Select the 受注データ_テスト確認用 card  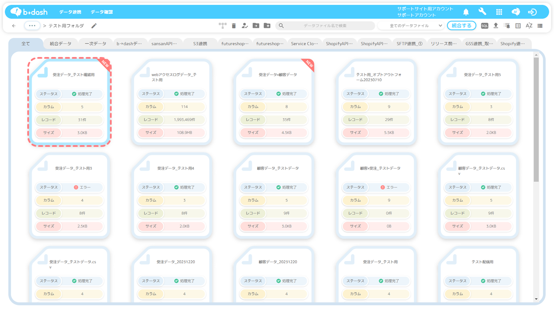click(x=69, y=101)
